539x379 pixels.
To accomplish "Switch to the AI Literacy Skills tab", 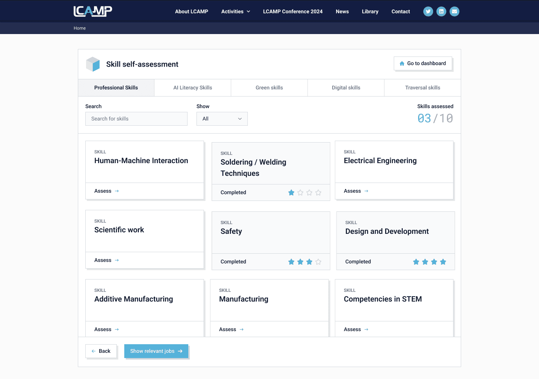I will (193, 88).
